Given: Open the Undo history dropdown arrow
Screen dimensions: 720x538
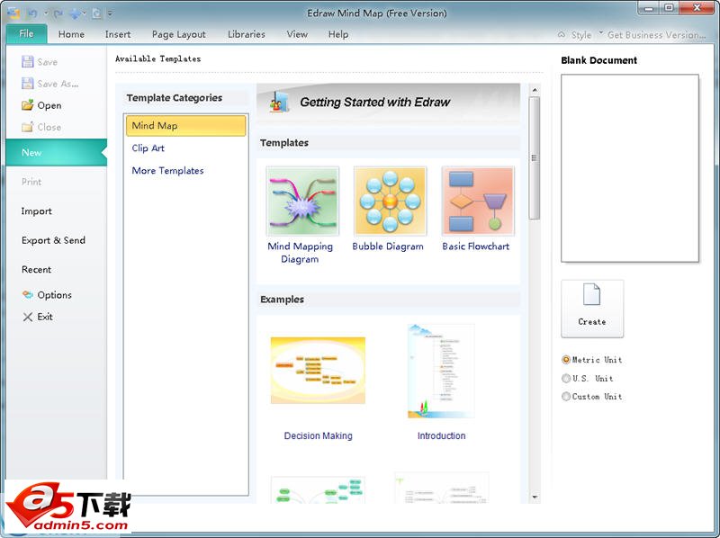Looking at the screenshot, I should (x=45, y=13).
